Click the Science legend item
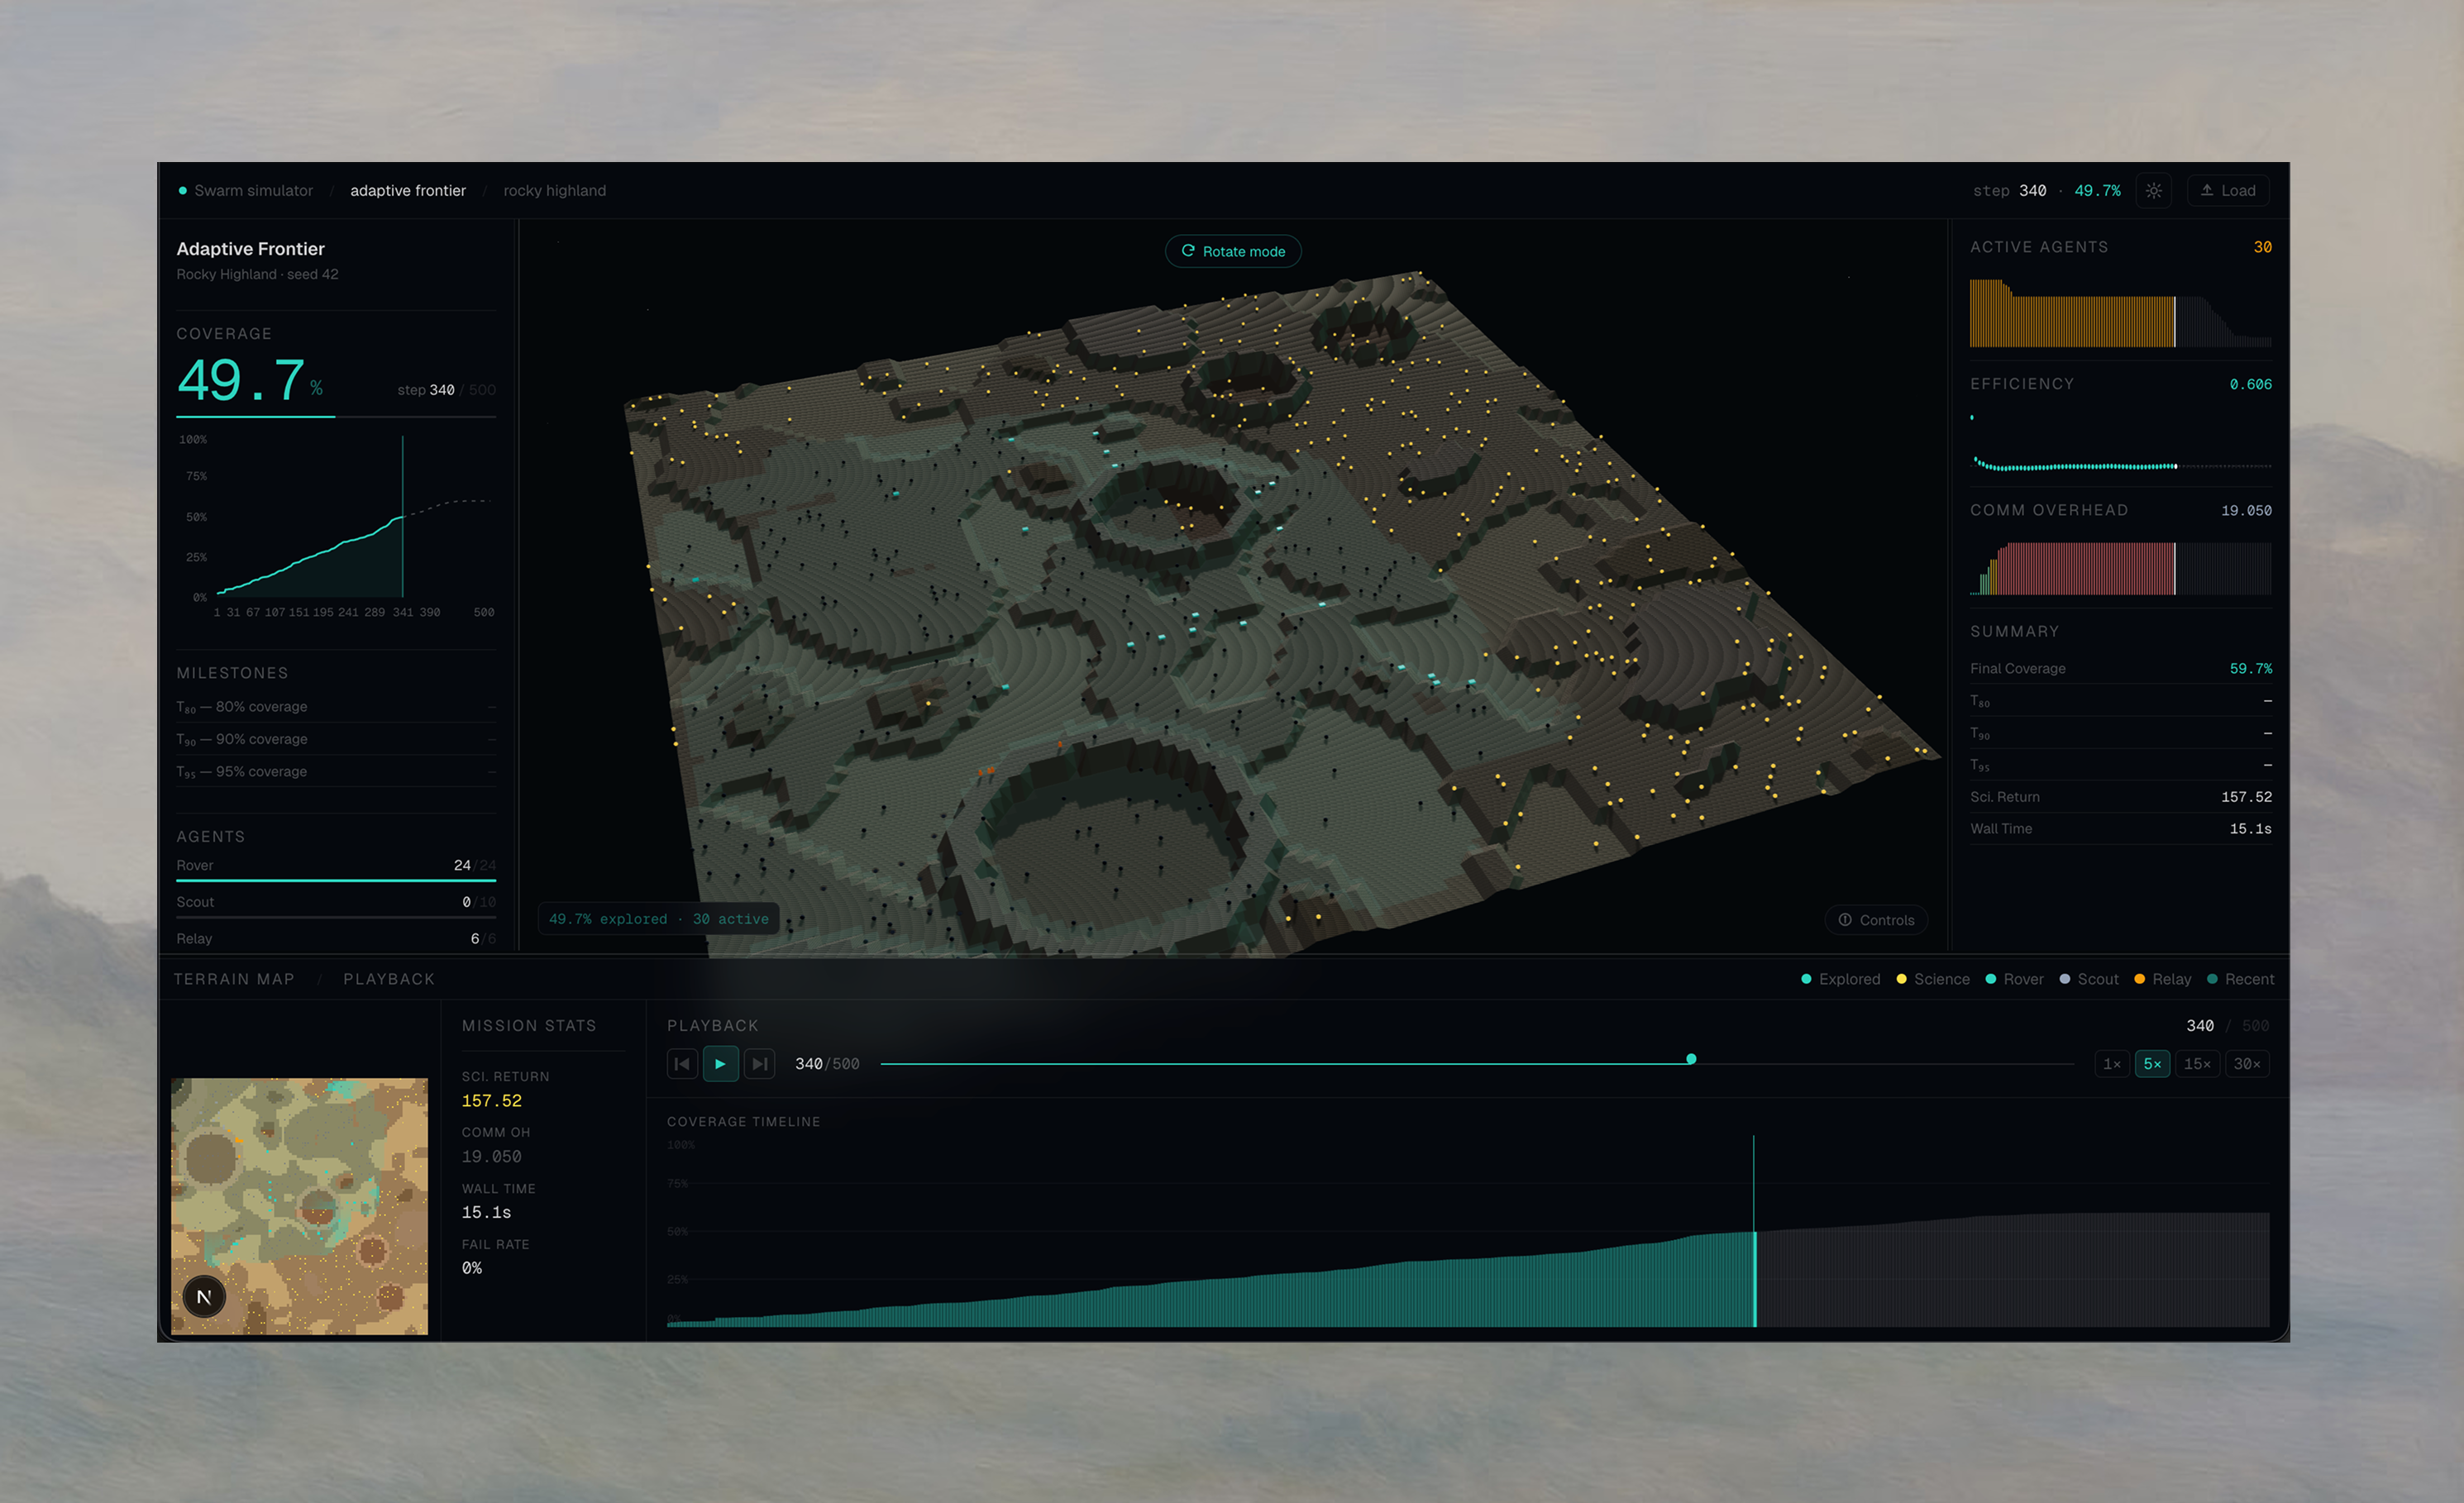Image resolution: width=2464 pixels, height=1503 pixels. click(1932, 979)
